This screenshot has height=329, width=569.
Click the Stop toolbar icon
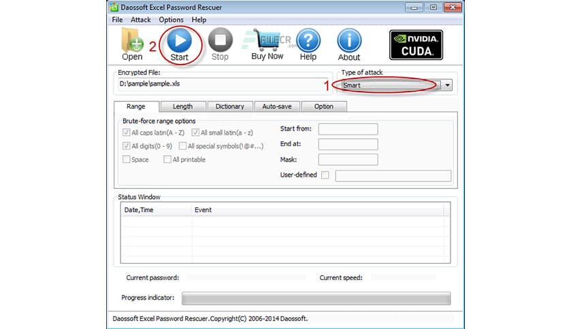tap(220, 40)
